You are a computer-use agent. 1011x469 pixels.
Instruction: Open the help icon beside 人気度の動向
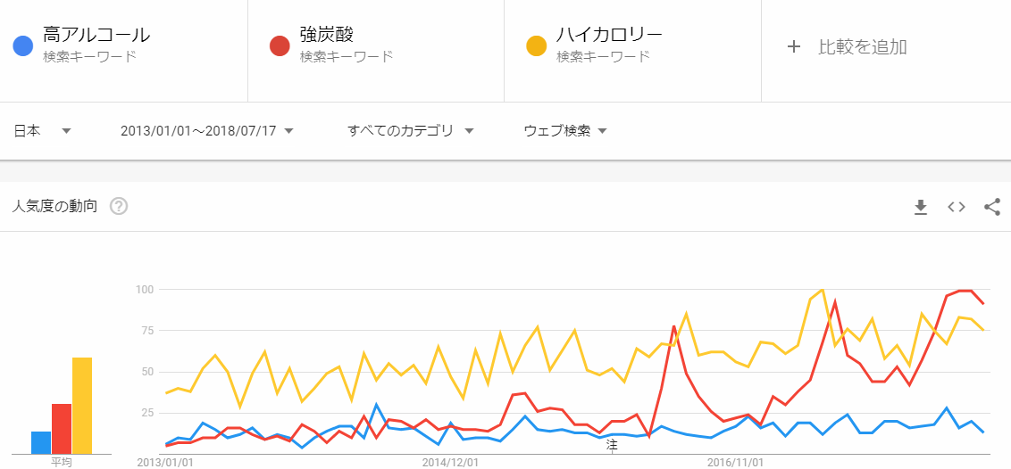tap(119, 207)
